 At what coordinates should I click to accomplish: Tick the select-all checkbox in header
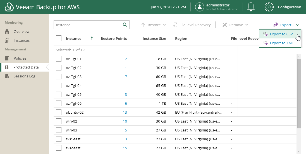(x=59, y=38)
